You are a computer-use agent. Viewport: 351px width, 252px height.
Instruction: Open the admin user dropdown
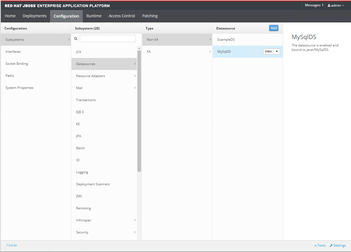(x=336, y=5)
